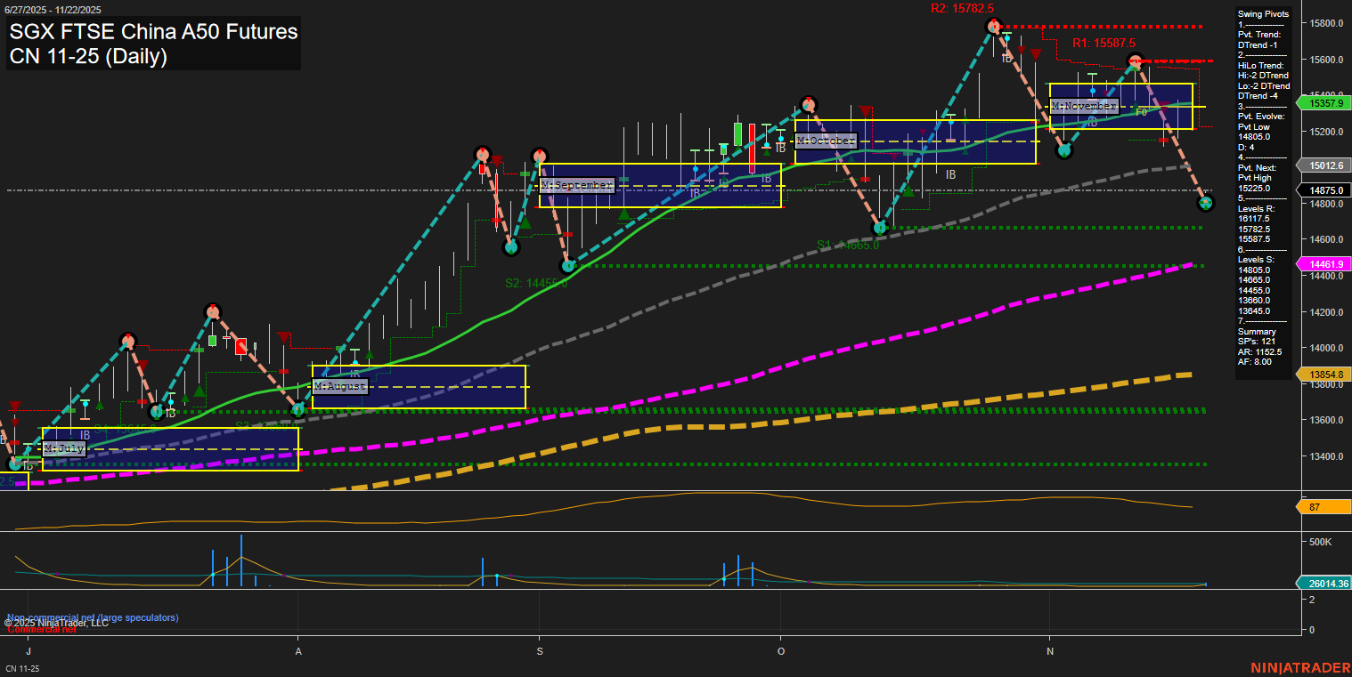Click the Pvt. Evolve: label
Viewport: 1352px width, 677px height.
(x=1260, y=117)
